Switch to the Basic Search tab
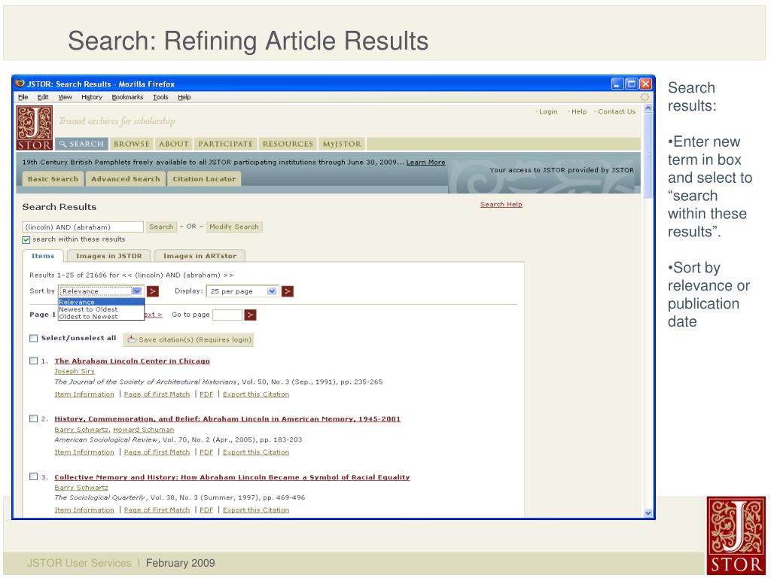 [53, 179]
